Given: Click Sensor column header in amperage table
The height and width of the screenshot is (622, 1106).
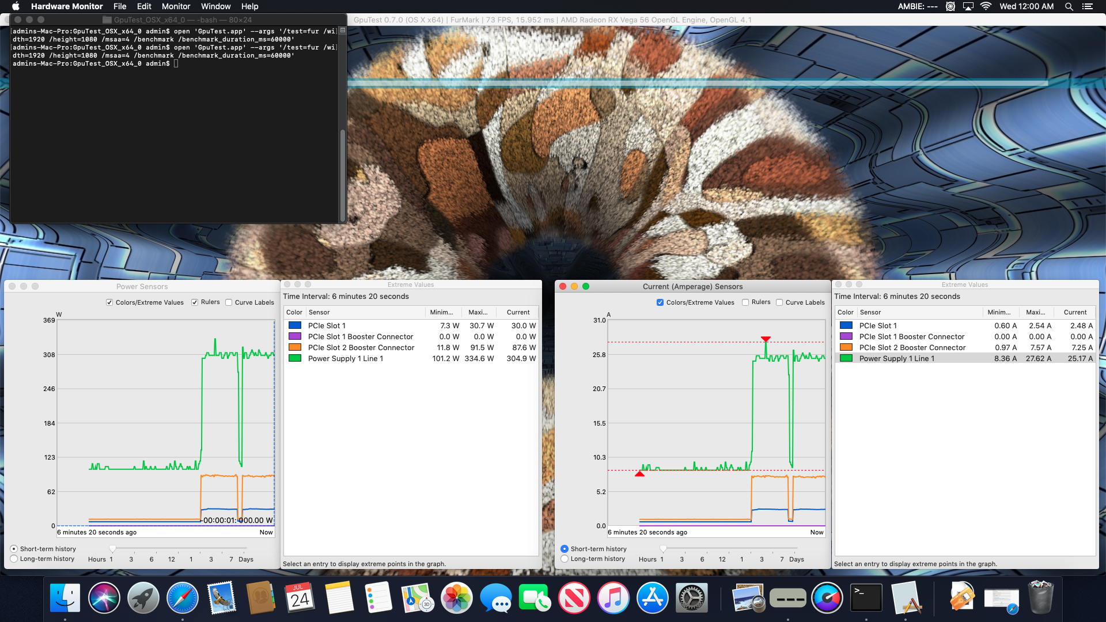Looking at the screenshot, I should [920, 312].
